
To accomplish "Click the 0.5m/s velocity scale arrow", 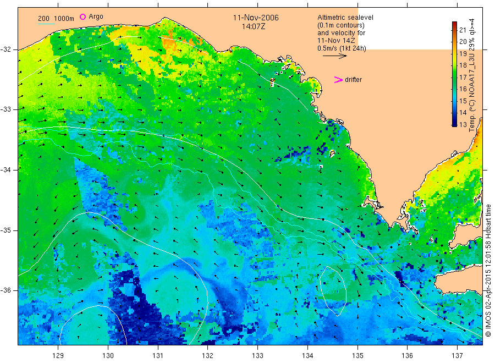I will pyautogui.click(x=334, y=56).
